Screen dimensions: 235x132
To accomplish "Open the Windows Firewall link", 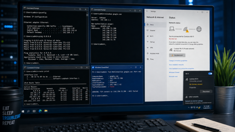I will click(x=174, y=72).
